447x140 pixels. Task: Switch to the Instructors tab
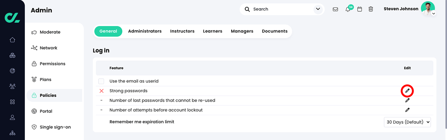(182, 31)
